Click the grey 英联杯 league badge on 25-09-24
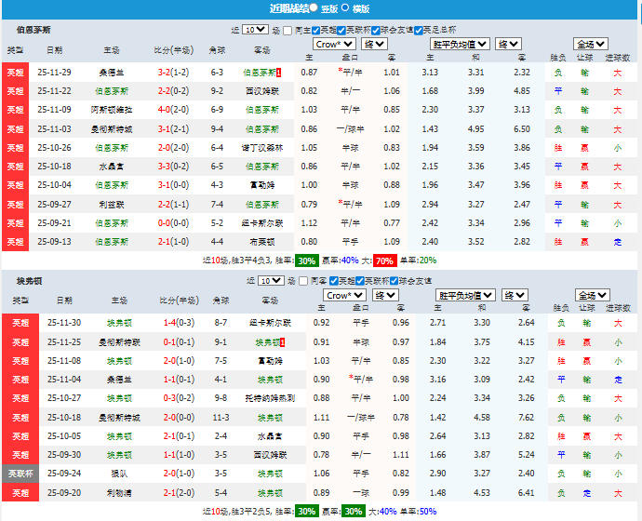This screenshot has width=642, height=521. (x=18, y=473)
